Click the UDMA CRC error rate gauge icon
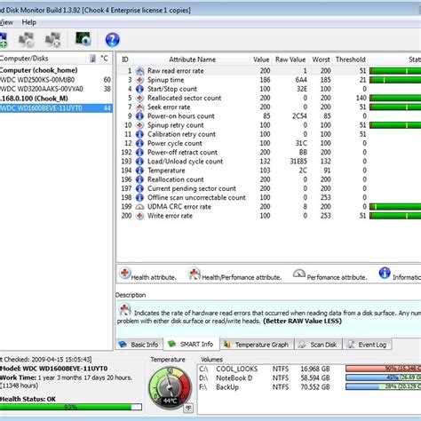This screenshot has width=421, height=421. (x=139, y=207)
